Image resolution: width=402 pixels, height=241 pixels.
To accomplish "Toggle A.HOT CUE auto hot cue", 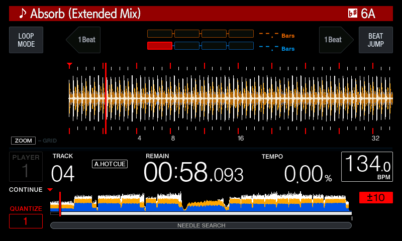I will pos(110,164).
